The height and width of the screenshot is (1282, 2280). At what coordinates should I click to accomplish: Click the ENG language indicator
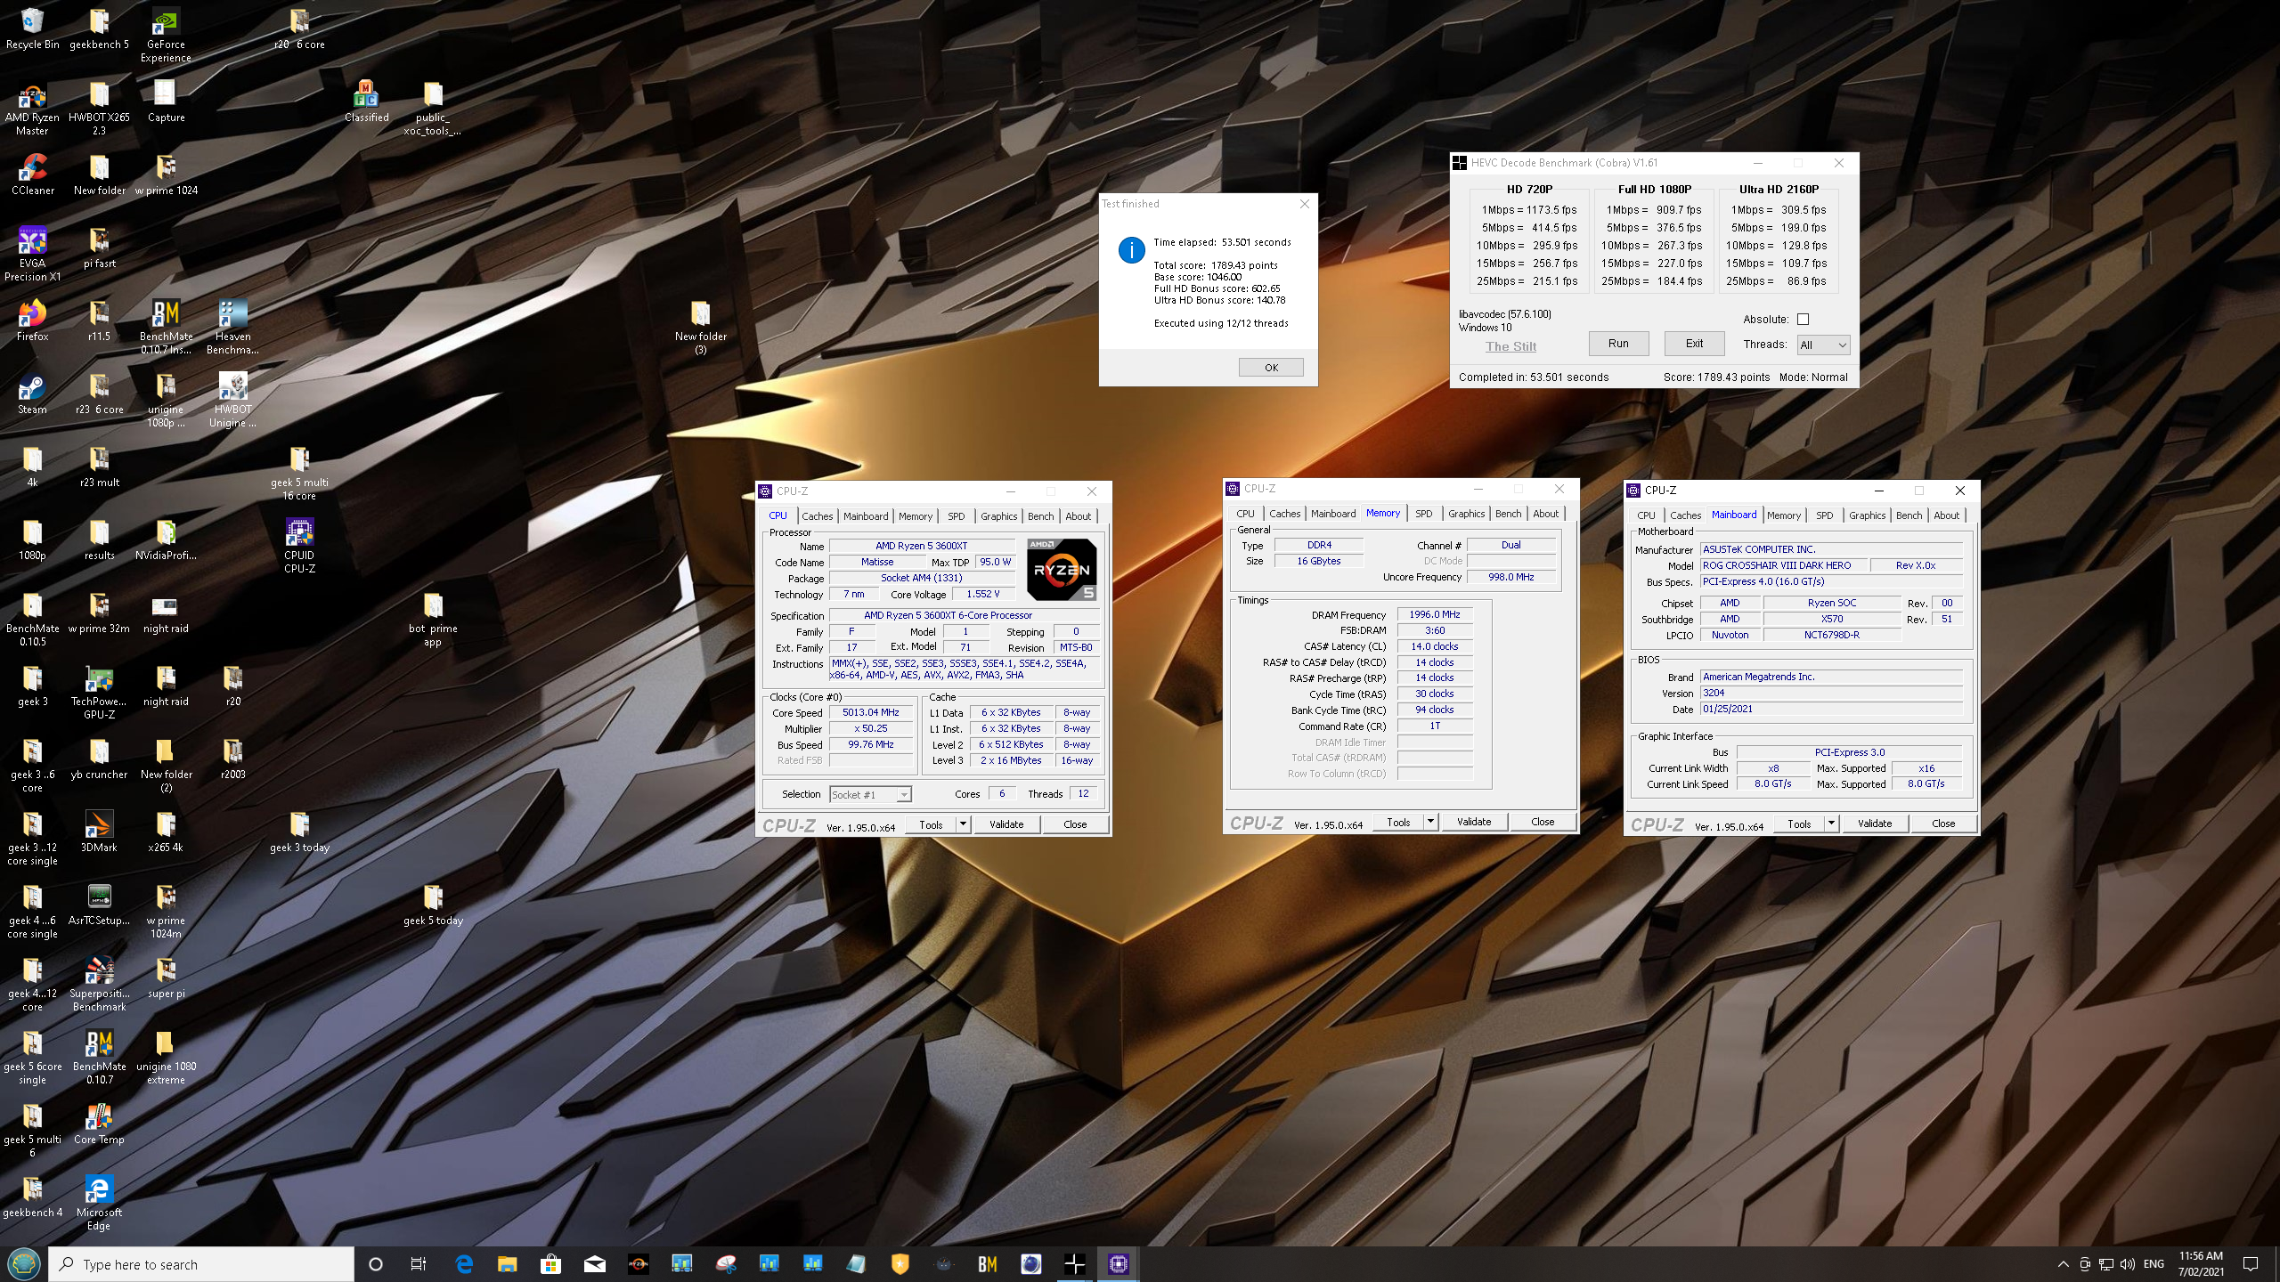[x=2154, y=1264]
